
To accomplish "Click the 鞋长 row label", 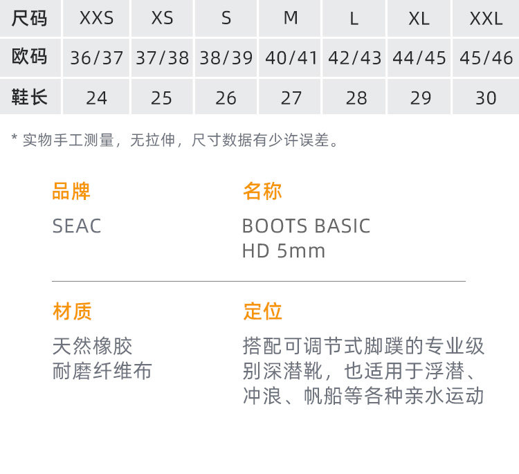I will pos(30,98).
